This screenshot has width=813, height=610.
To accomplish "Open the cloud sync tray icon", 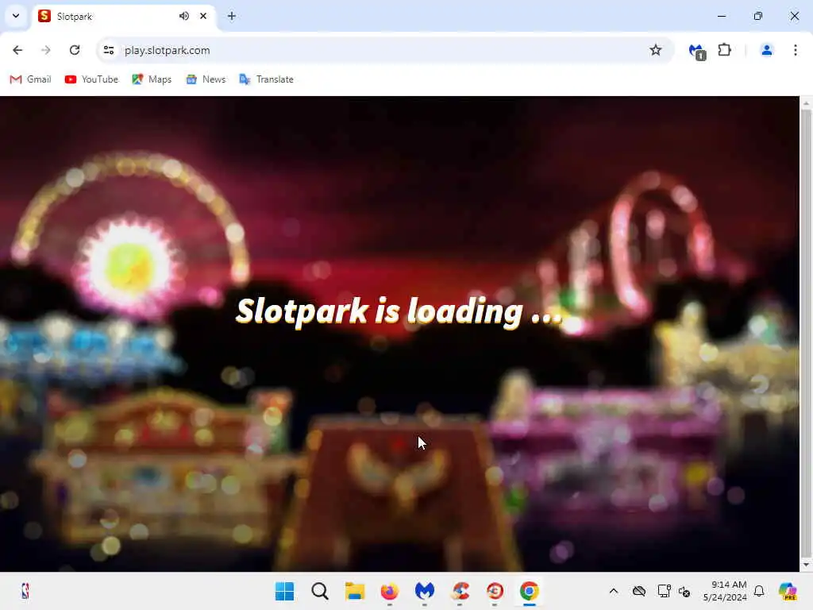I will 639,591.
